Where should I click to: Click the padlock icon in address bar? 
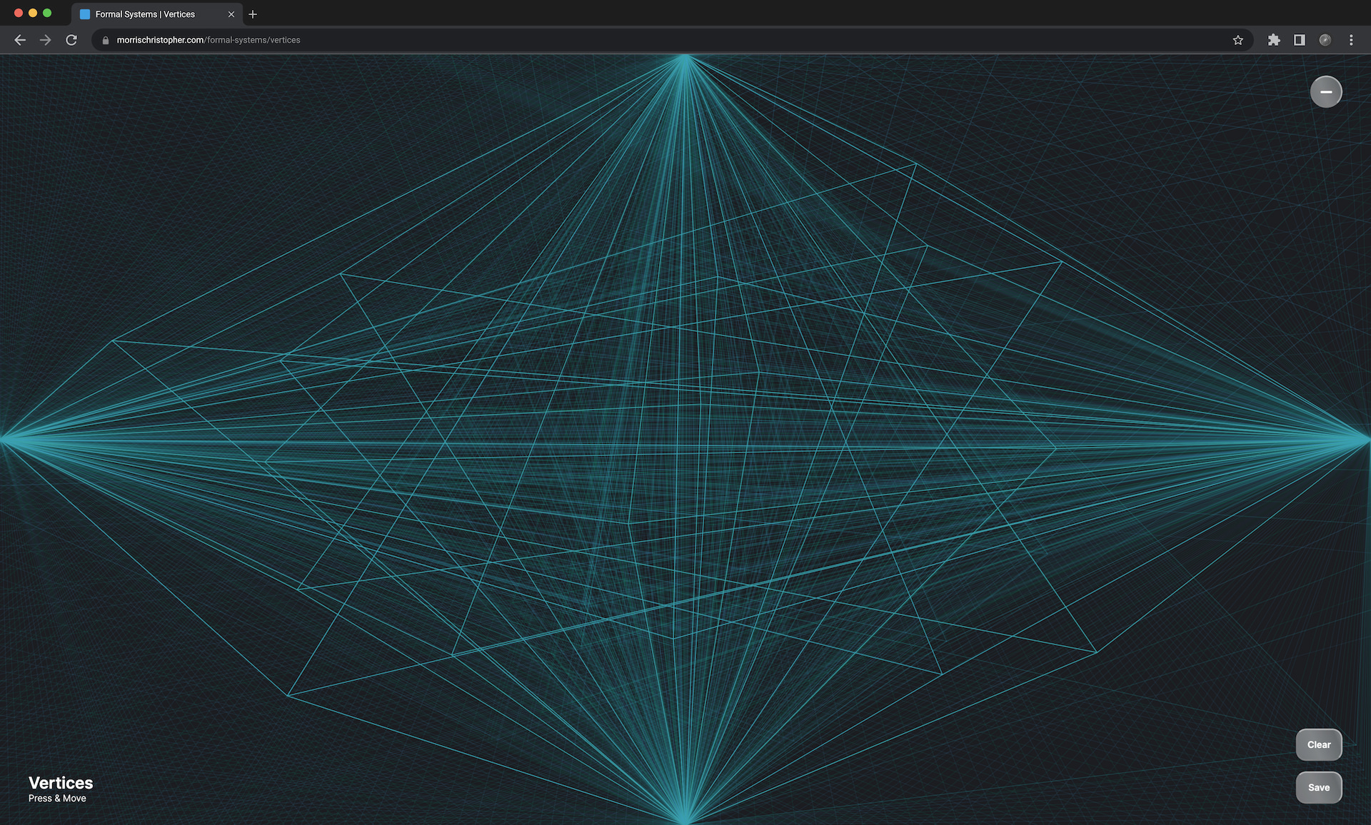point(105,40)
